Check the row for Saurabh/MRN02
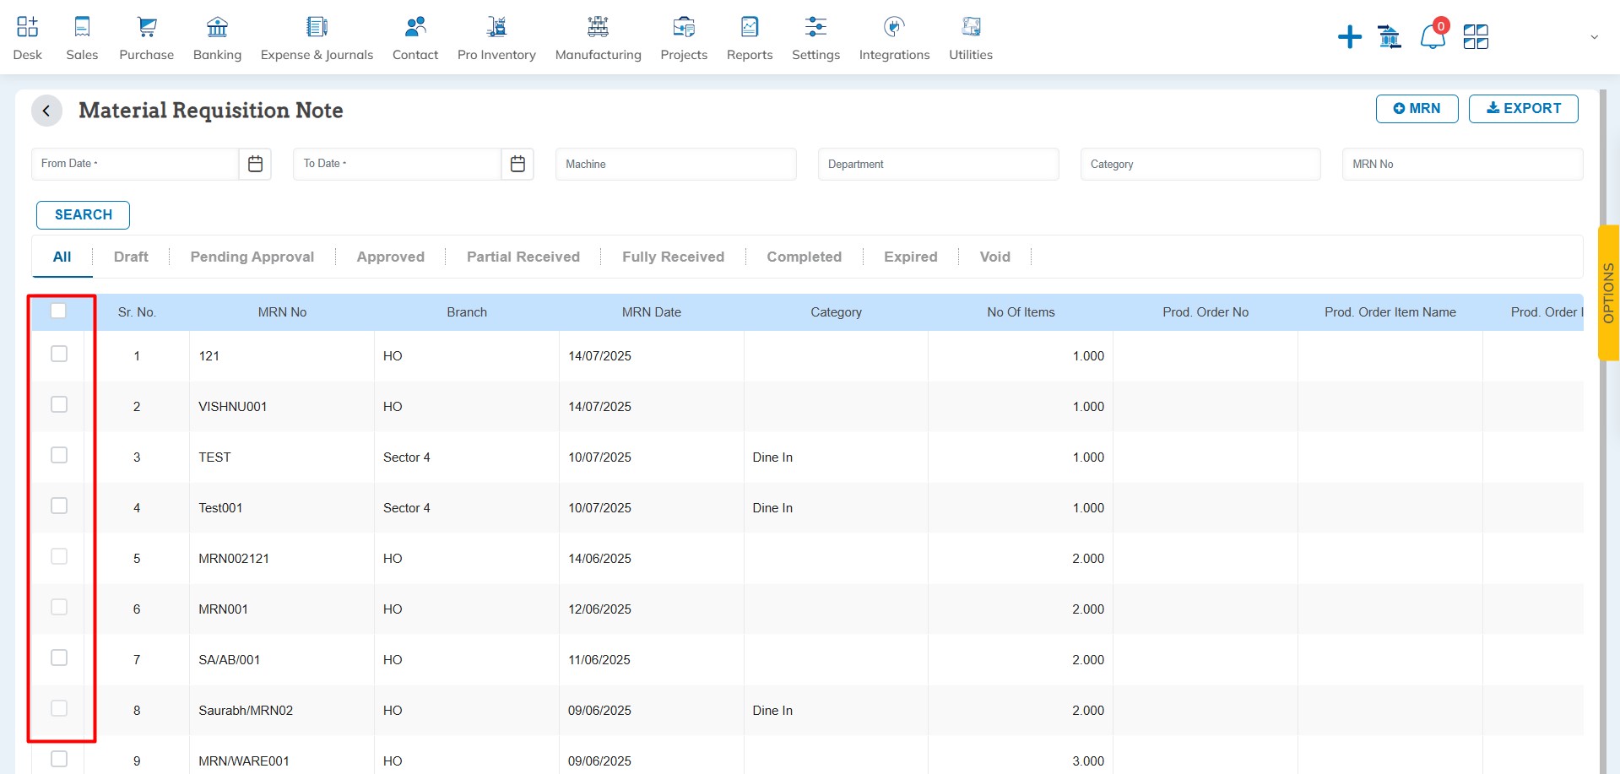The height and width of the screenshot is (774, 1620). (59, 708)
